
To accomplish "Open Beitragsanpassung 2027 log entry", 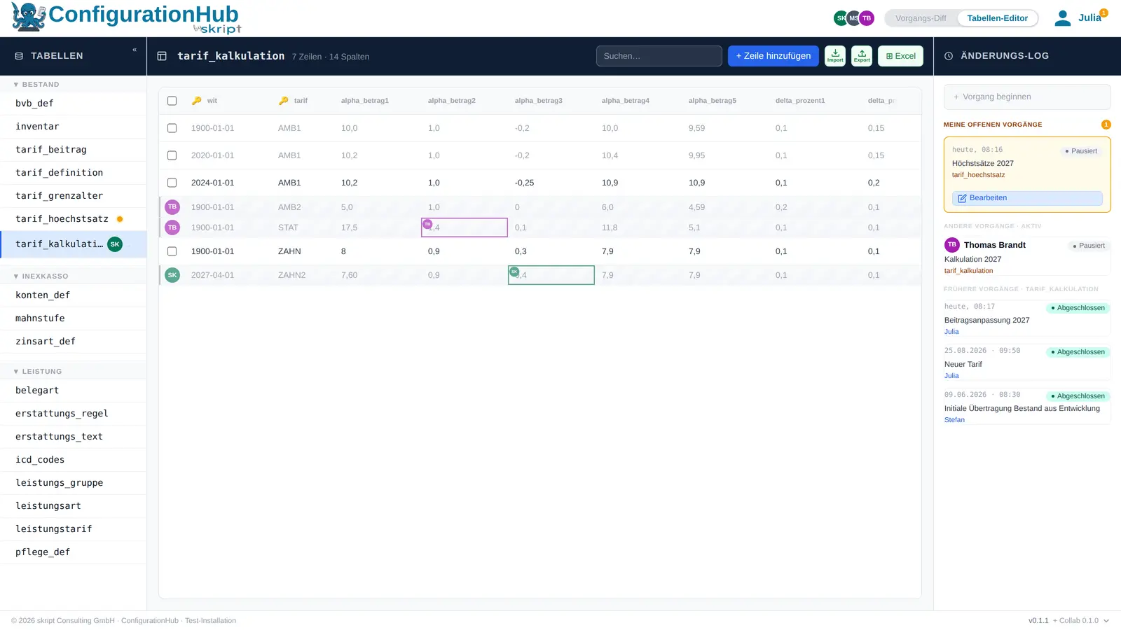I will click(1027, 318).
